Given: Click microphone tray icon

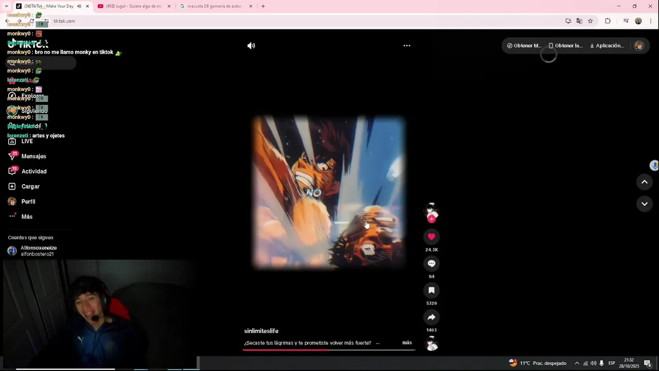Looking at the screenshot, I should point(601,363).
